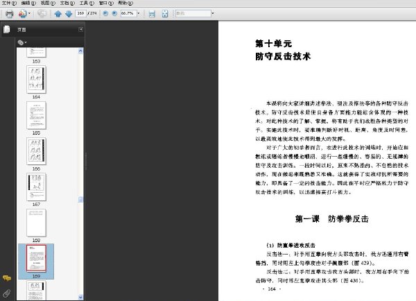Screen dimensions: 416x301
Task: Enable scrolling page-width fit mode icon
Action: [x=152, y=14]
